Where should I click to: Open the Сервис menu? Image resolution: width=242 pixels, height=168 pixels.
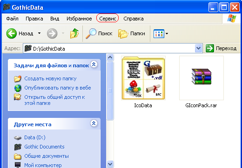pyautogui.click(x=108, y=19)
